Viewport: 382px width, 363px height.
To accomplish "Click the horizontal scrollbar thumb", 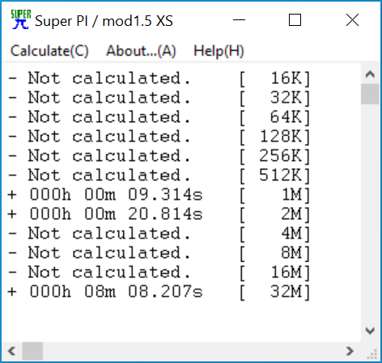I will click(32, 351).
